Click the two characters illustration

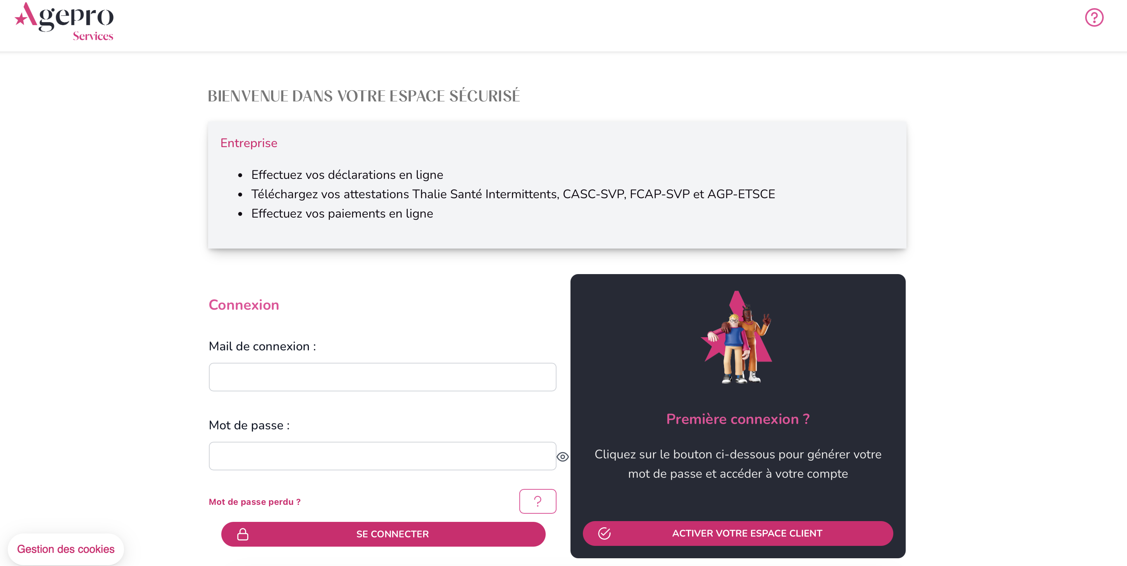coord(738,338)
